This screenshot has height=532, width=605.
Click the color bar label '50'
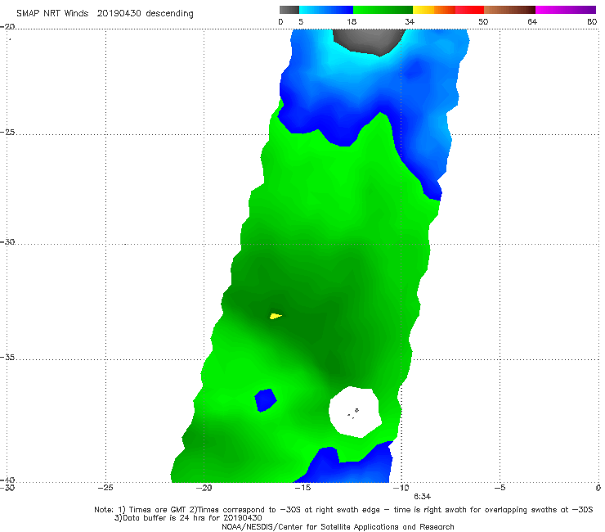pyautogui.click(x=483, y=21)
